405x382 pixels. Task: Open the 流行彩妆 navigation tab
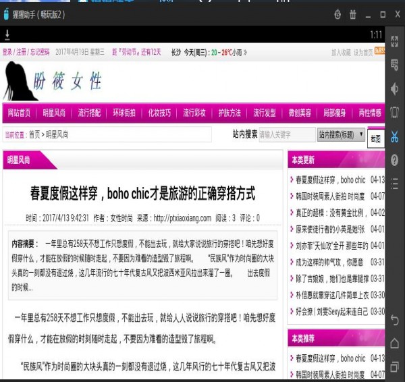click(x=194, y=113)
